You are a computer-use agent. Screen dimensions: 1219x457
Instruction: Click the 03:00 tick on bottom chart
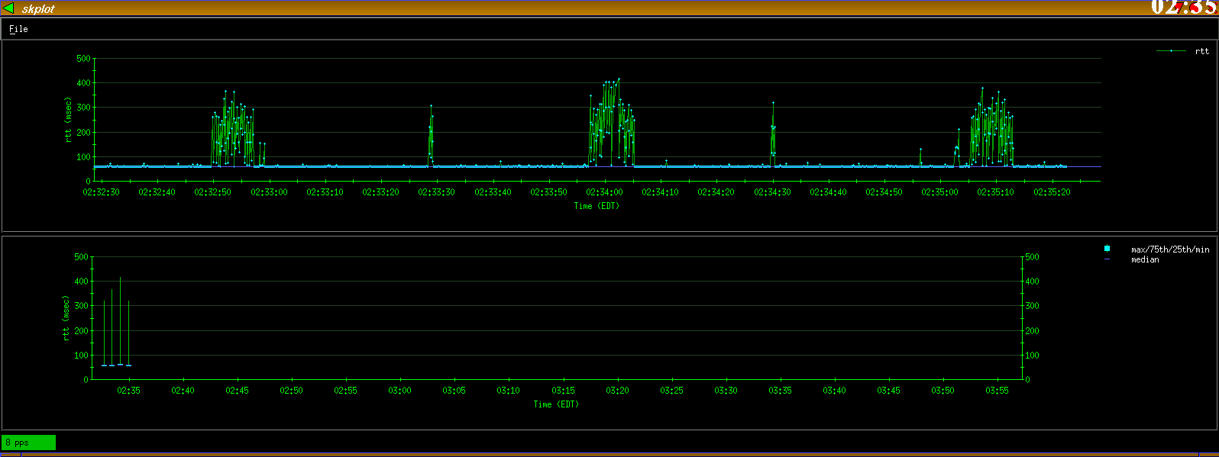(399, 391)
